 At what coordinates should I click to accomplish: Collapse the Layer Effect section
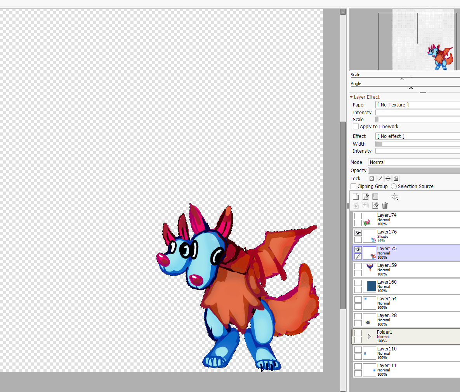(x=351, y=97)
